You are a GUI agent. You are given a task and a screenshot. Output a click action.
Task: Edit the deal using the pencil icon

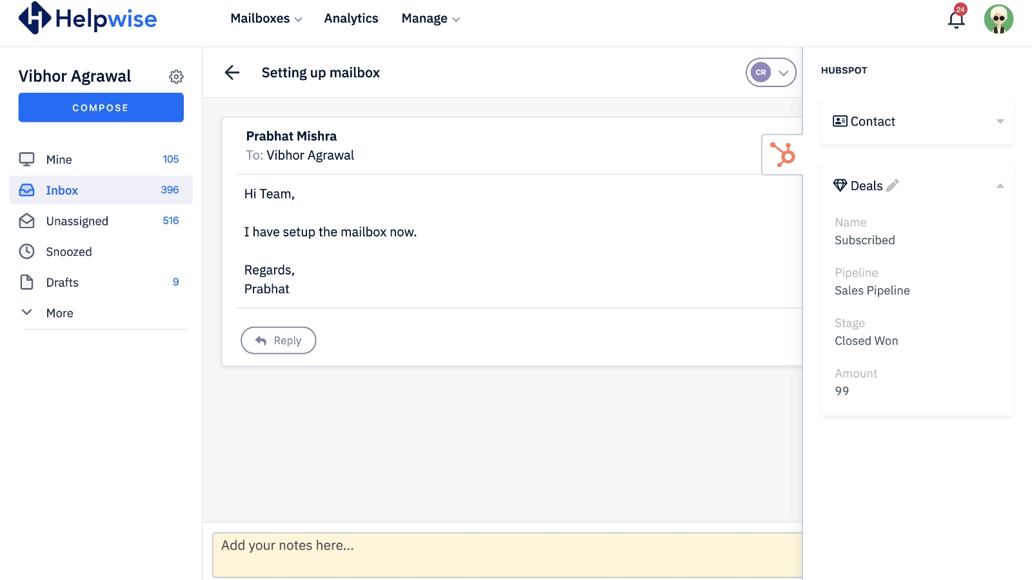(893, 185)
